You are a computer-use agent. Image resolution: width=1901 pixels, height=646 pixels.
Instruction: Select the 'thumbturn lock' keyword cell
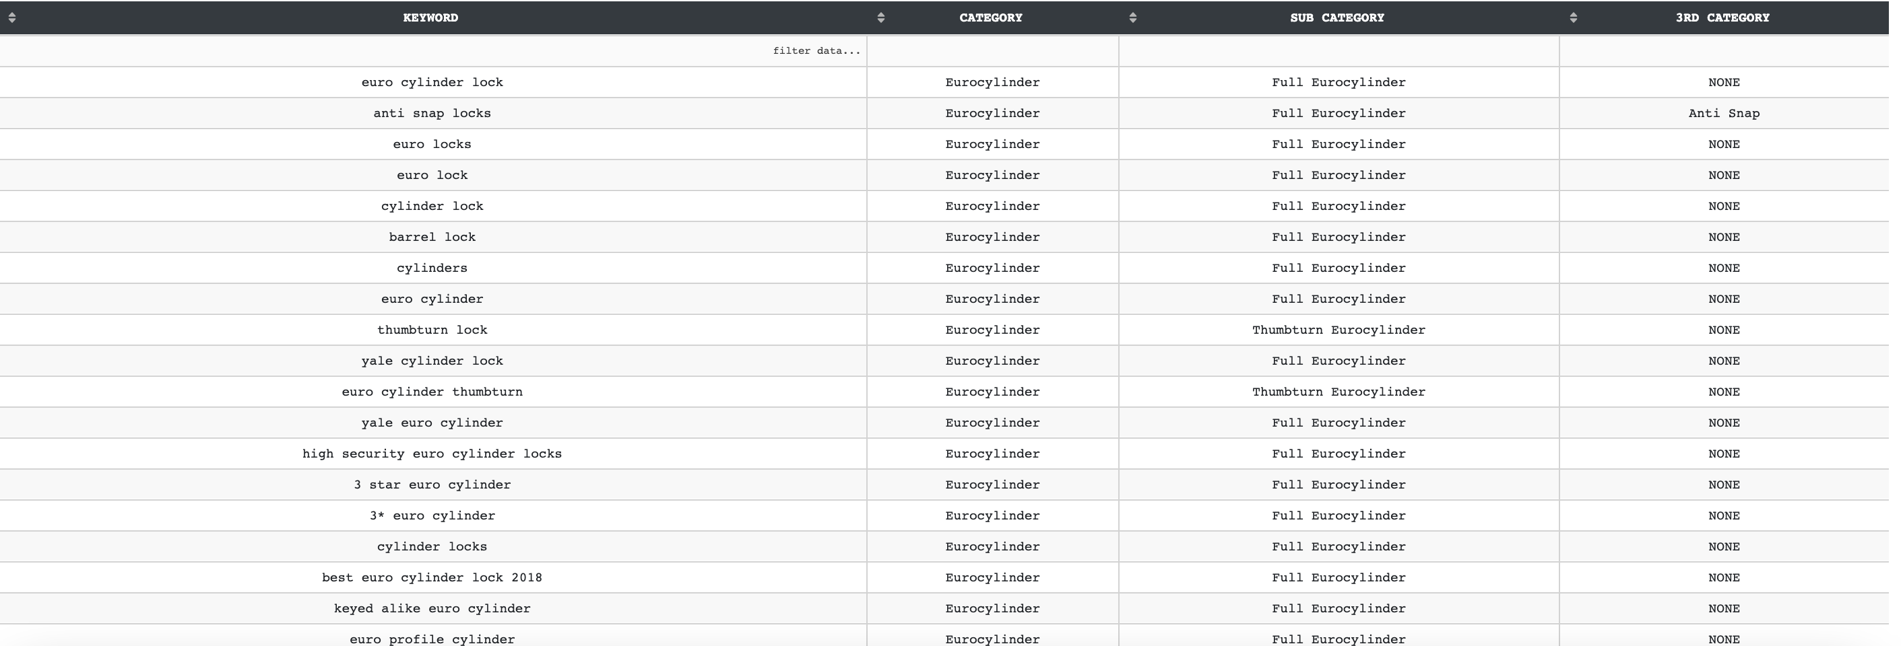(432, 330)
